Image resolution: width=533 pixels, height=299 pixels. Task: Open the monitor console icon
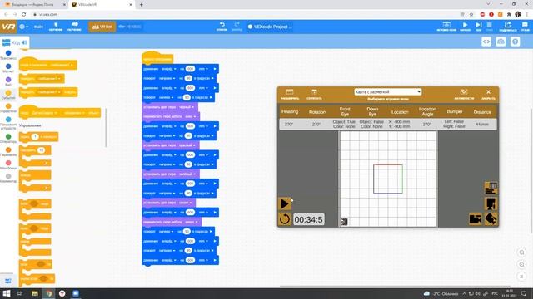[501, 42]
